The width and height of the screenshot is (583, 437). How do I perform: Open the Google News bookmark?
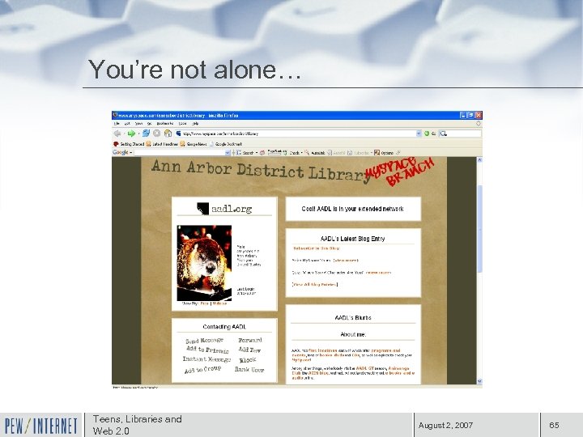click(x=194, y=144)
